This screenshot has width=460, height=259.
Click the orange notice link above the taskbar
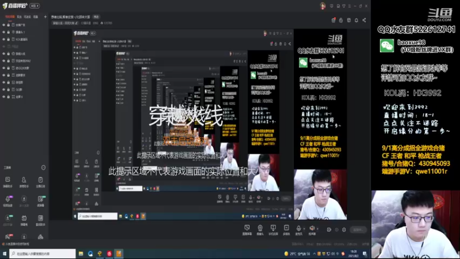pyautogui.click(x=16, y=243)
